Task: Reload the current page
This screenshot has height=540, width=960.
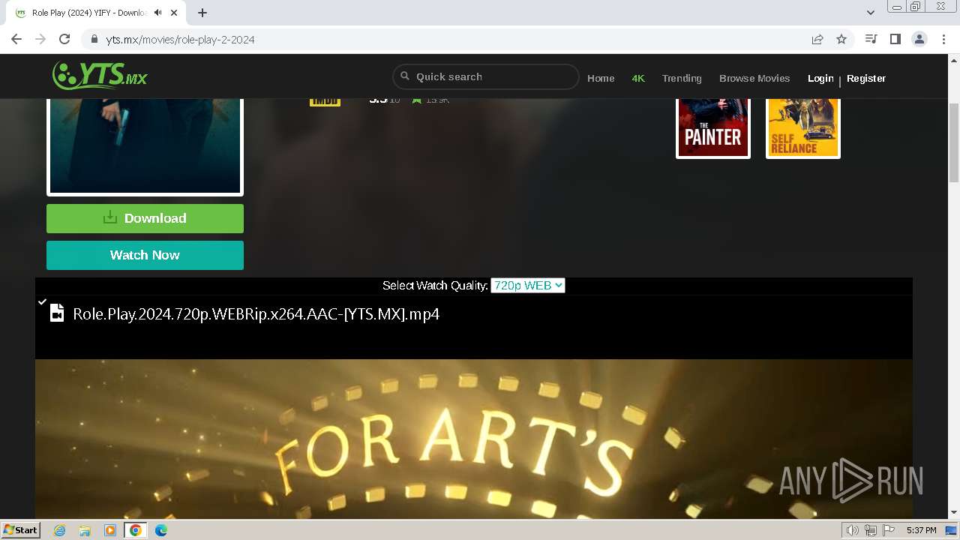Action: [x=64, y=40]
